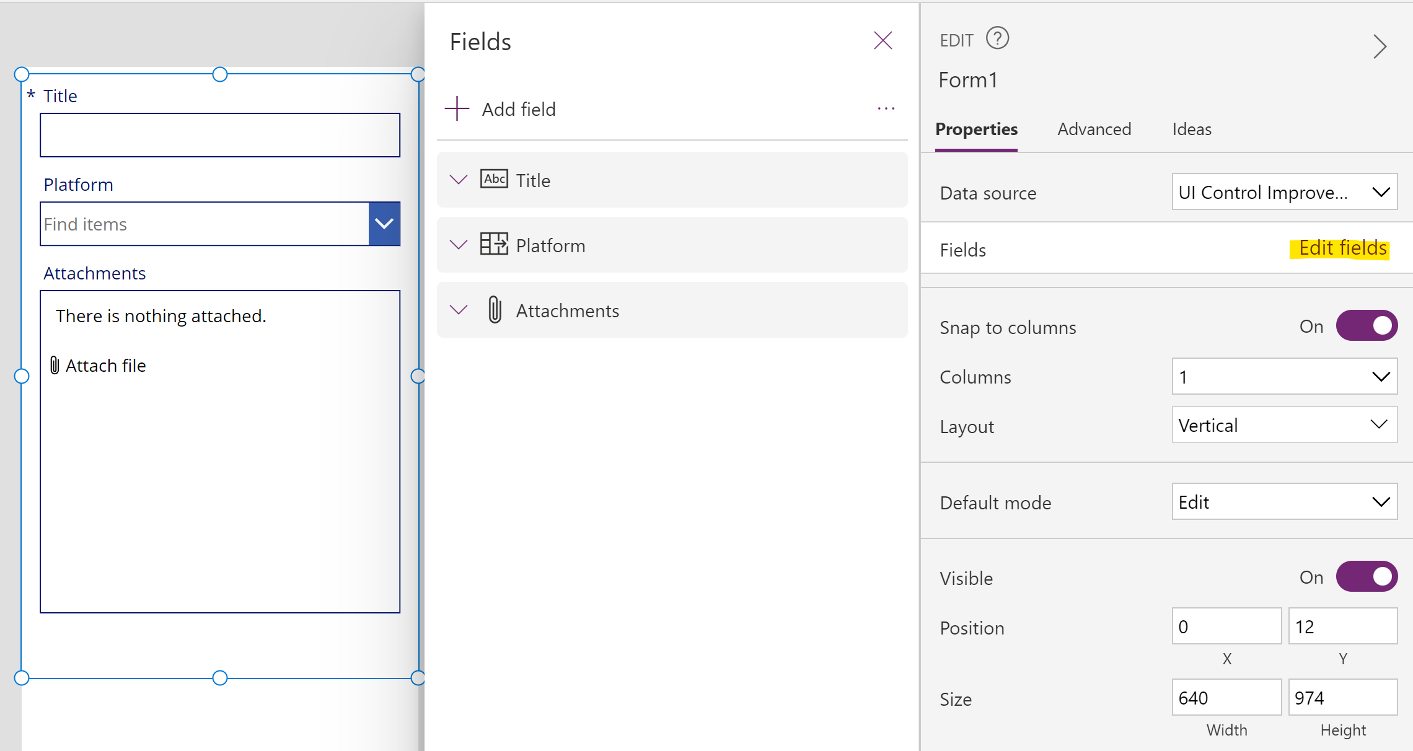Screen dimensions: 1413x751
Task: Click inside the Title text input box
Action: pyautogui.click(x=219, y=134)
